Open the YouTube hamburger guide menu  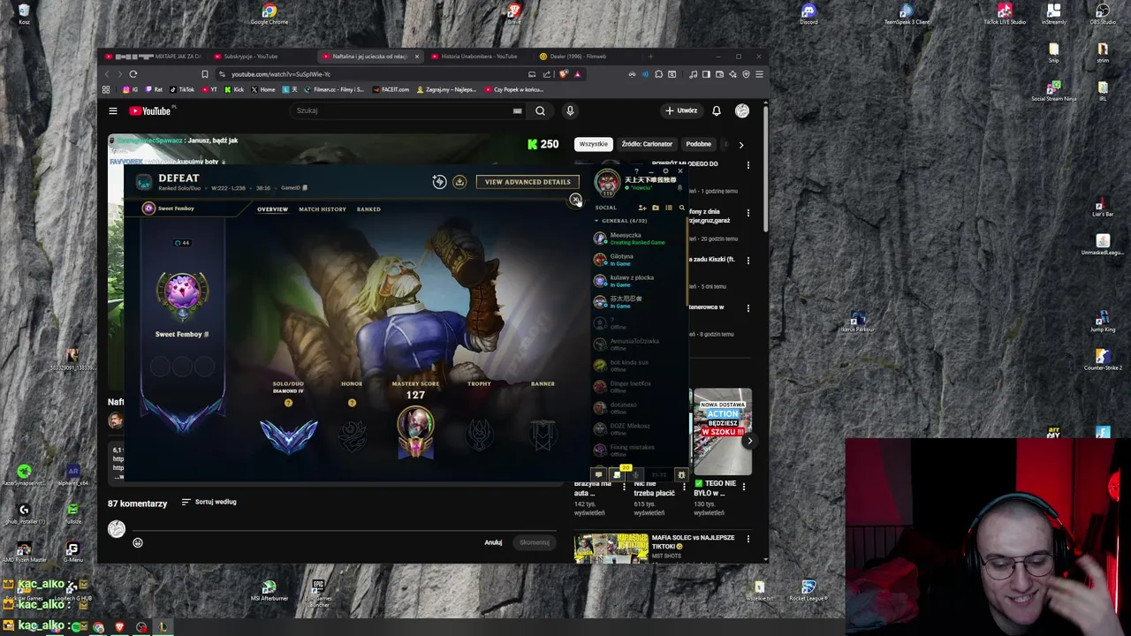pyautogui.click(x=113, y=110)
